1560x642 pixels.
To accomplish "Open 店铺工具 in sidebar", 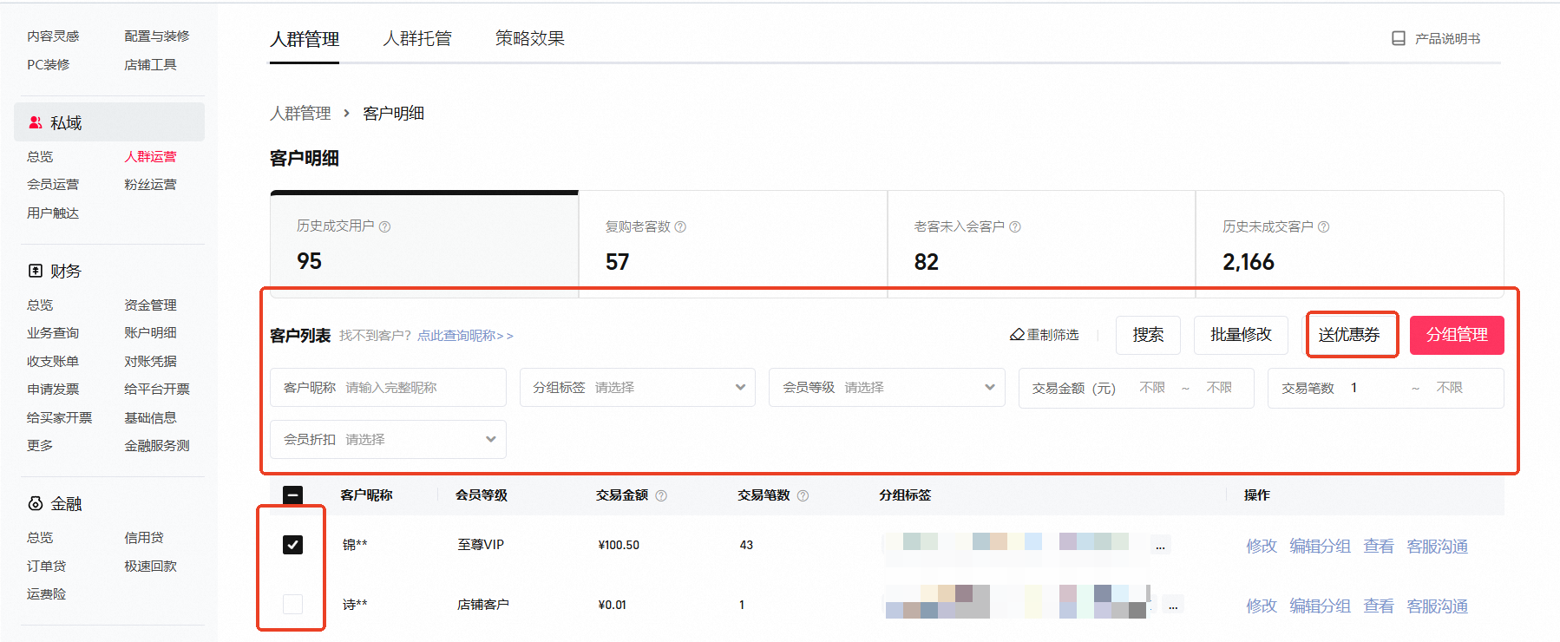I will [x=150, y=64].
